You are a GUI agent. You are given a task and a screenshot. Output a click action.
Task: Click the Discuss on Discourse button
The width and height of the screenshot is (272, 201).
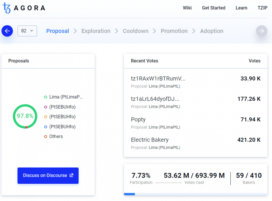coord(48,176)
